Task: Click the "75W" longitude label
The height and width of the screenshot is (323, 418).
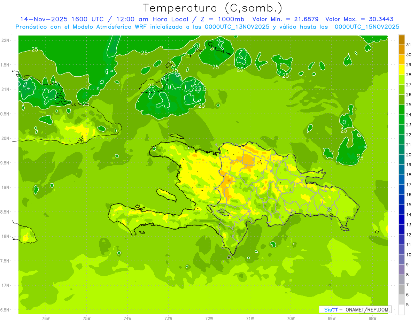Action: click(x=87, y=318)
